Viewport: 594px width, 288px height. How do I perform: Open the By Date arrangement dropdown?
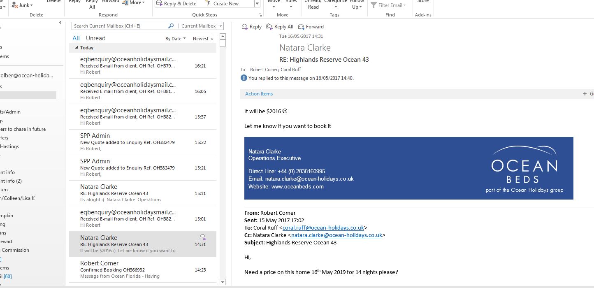pos(176,39)
